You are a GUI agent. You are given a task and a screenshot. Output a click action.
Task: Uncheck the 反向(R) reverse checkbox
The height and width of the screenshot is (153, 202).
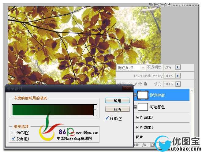click(x=13, y=139)
